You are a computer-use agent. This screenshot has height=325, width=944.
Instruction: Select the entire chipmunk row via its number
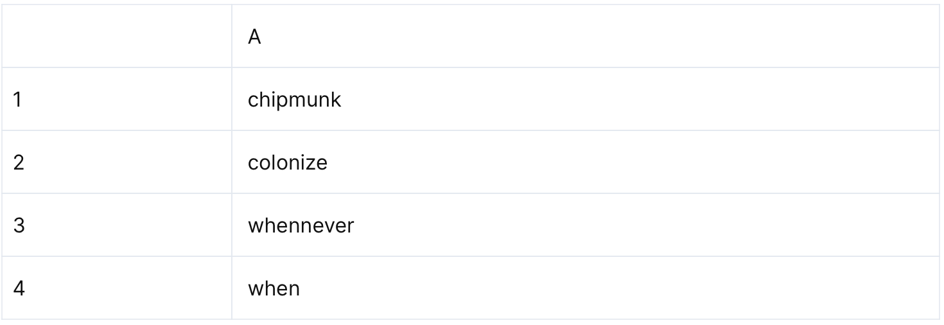[x=116, y=100]
